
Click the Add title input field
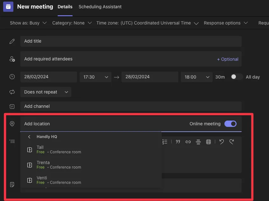pos(131,41)
